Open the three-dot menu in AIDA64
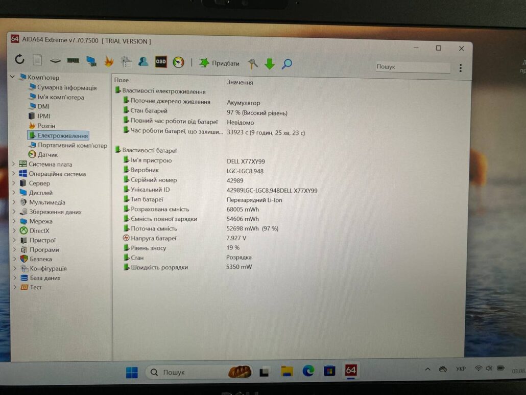 [461, 68]
